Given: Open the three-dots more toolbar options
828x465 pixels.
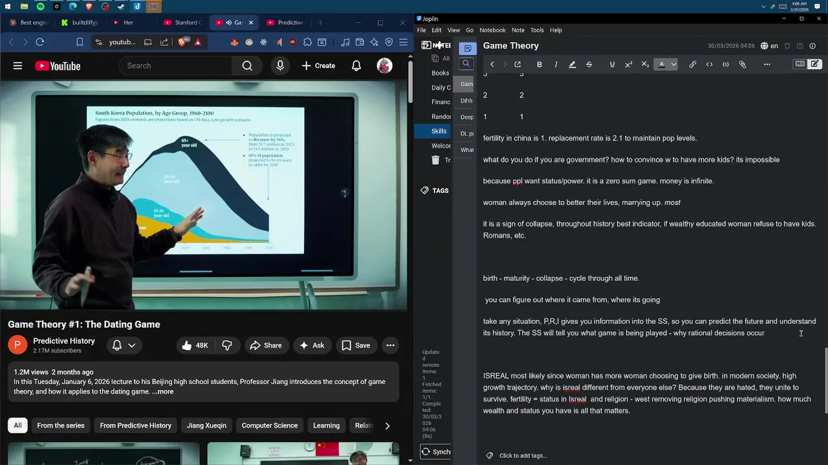Looking at the screenshot, I should 767,65.
